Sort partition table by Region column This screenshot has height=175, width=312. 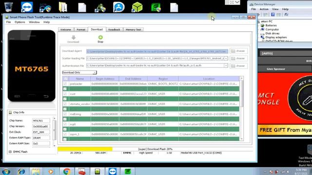163,79
